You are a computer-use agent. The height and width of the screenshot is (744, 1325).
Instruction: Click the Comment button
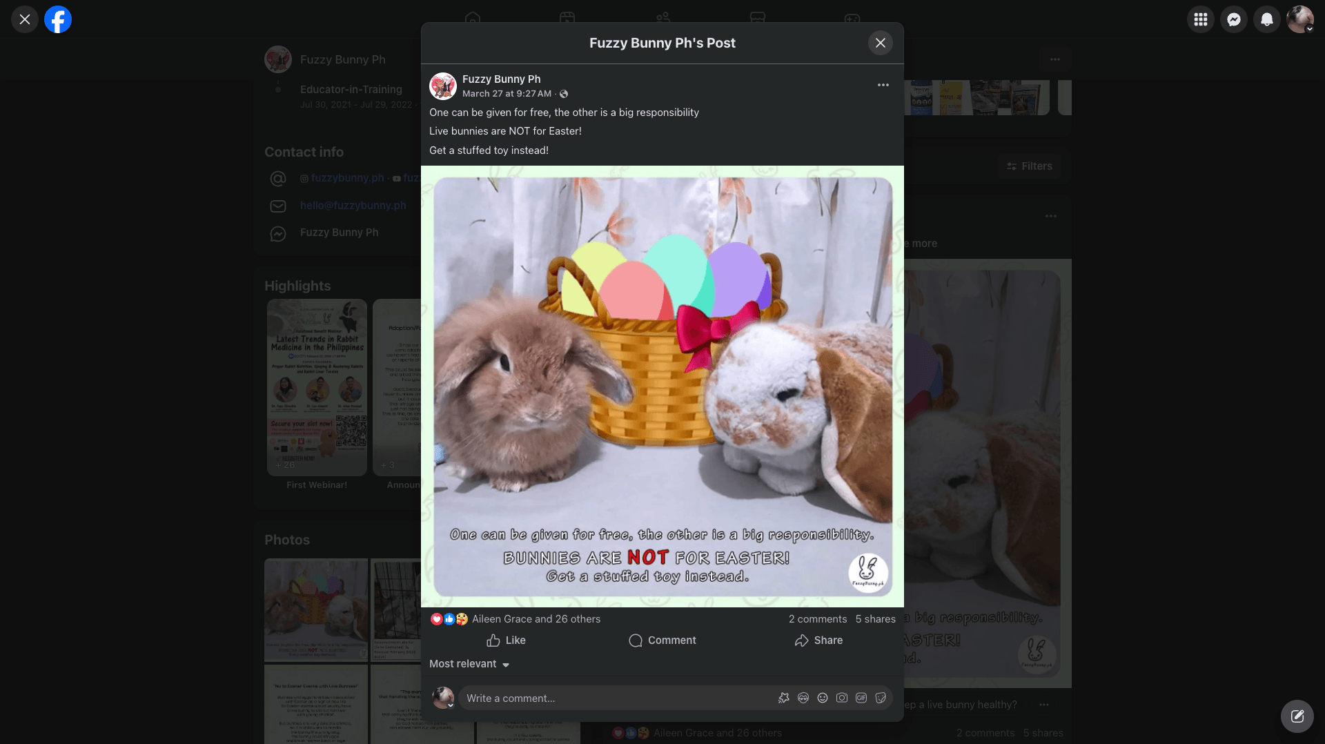[662, 640]
